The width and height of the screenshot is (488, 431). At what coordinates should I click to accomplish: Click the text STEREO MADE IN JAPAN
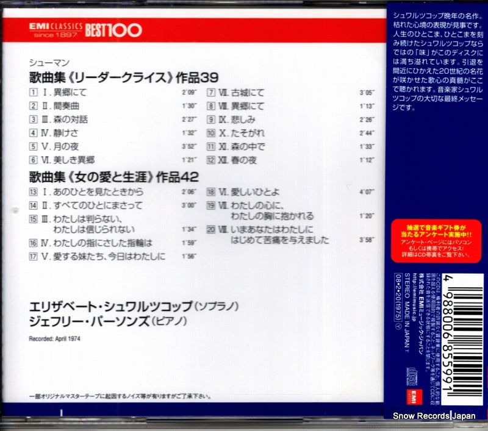(x=407, y=311)
